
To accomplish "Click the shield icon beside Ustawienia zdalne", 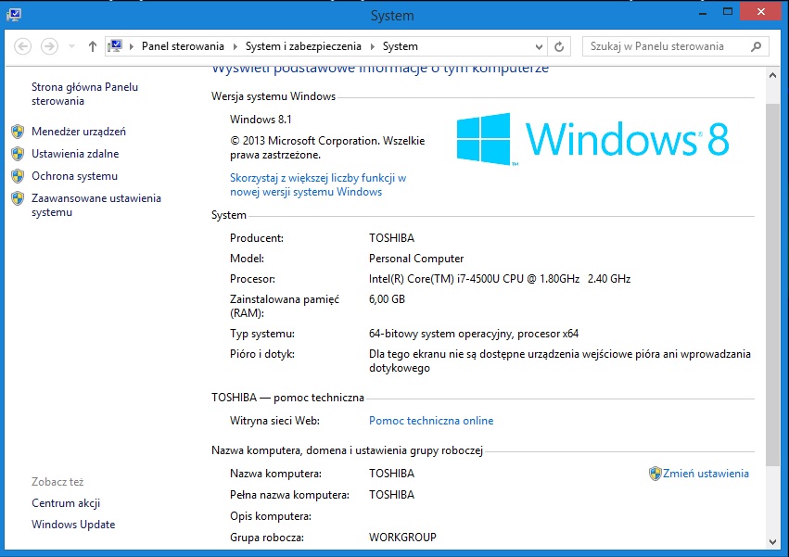I will click(x=18, y=154).
